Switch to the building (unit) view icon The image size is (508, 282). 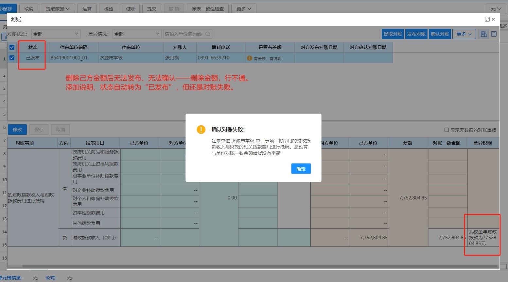(x=483, y=34)
